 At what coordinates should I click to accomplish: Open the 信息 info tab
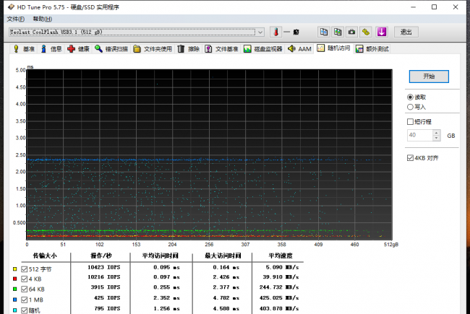[51, 49]
